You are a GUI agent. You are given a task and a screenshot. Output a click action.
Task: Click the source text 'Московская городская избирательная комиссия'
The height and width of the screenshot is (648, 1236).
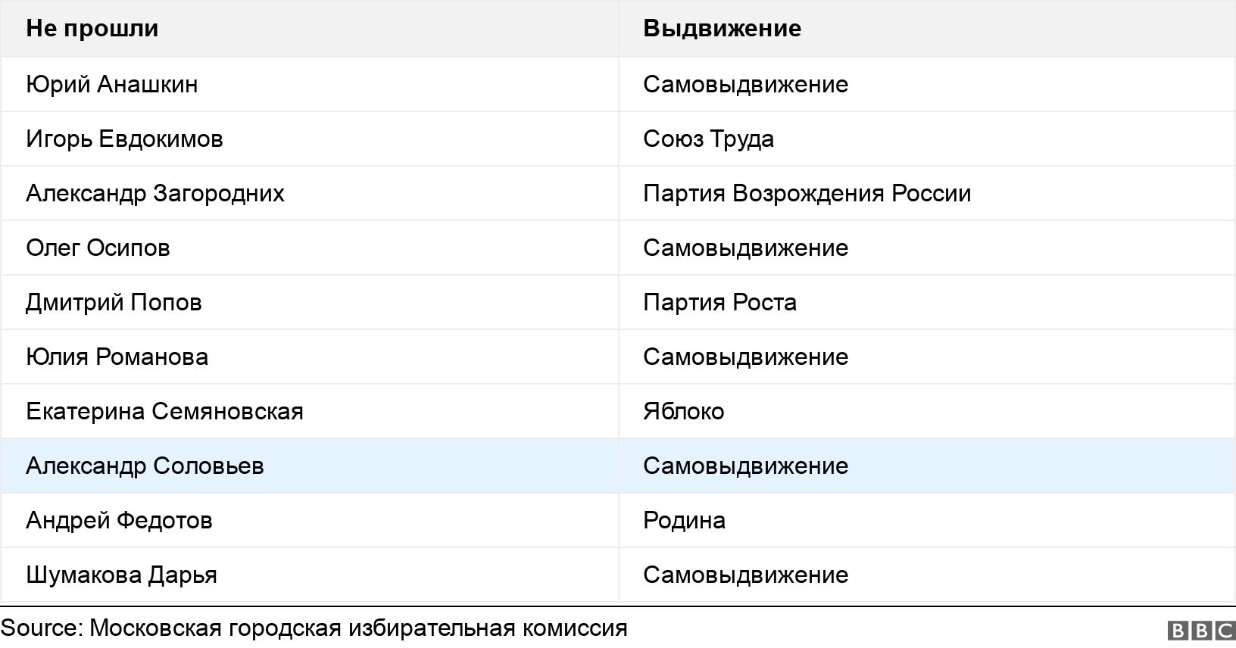(x=358, y=628)
